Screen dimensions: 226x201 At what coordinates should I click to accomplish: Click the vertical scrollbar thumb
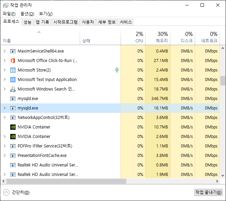pyautogui.click(x=223, y=81)
